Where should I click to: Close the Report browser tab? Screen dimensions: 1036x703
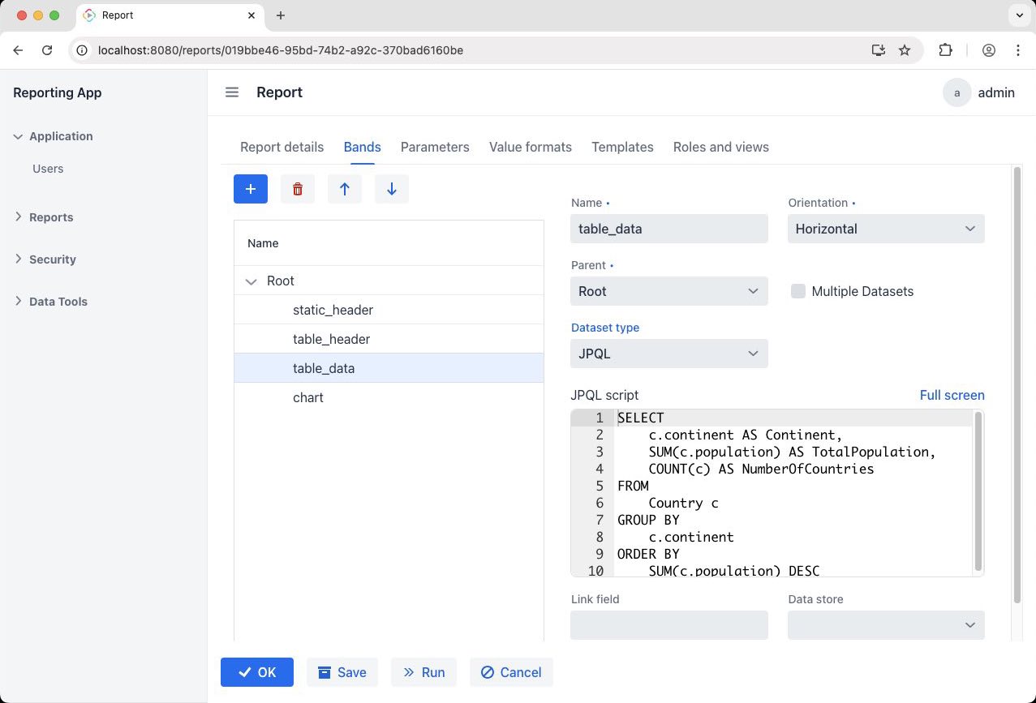point(253,15)
